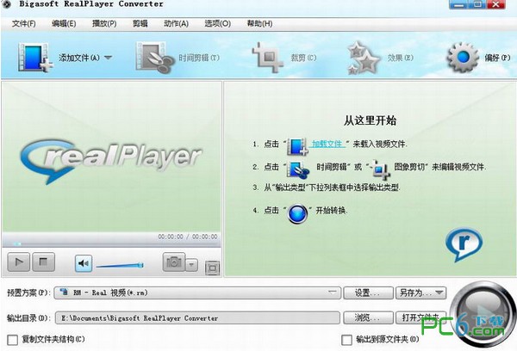Click the stop button in preview
The image size is (517, 351).
click(43, 262)
